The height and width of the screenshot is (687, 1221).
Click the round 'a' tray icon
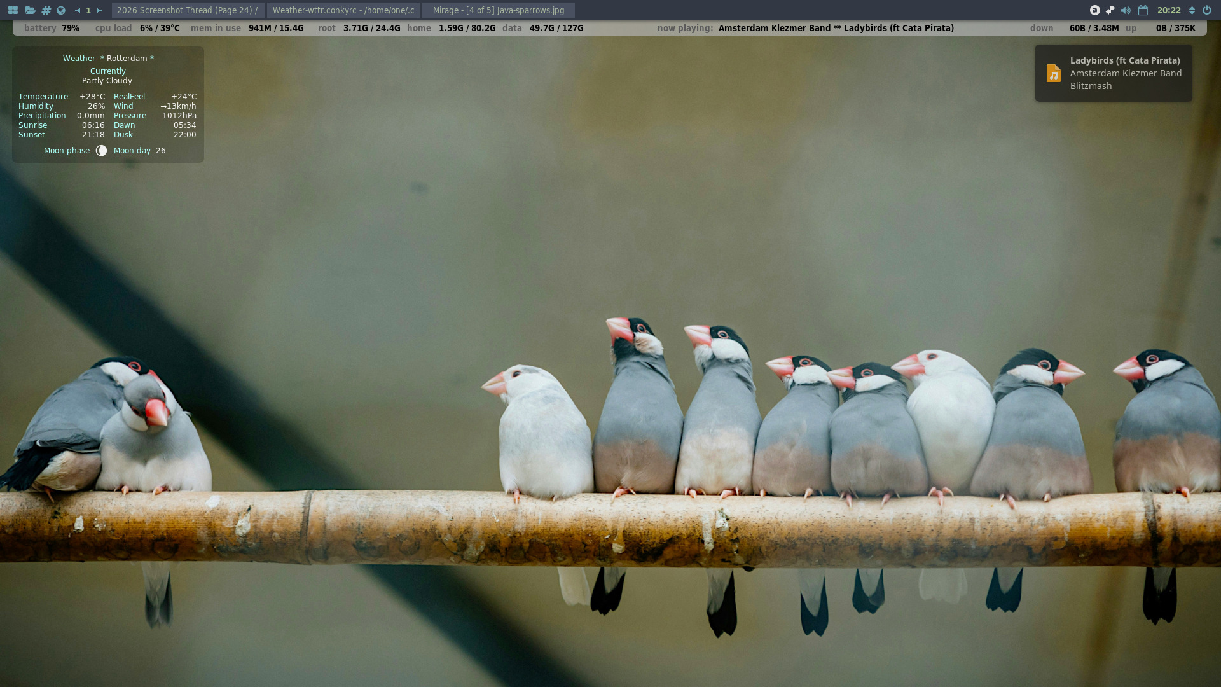1094,10
